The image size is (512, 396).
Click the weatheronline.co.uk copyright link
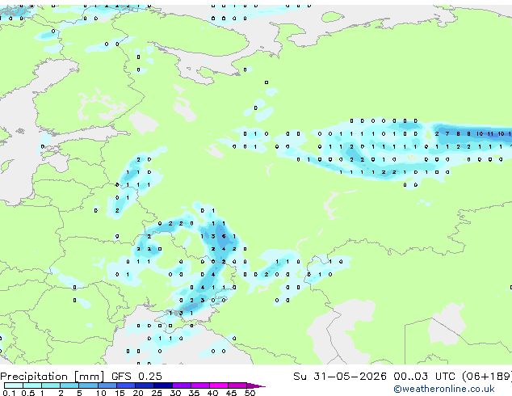click(x=444, y=389)
